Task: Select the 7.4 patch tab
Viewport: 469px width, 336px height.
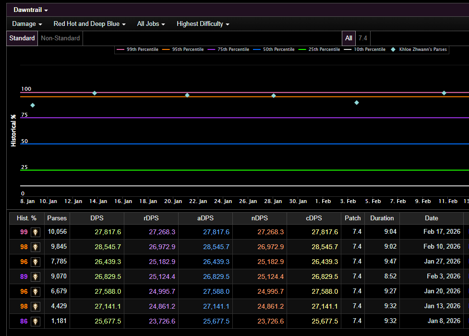Action: tap(363, 38)
